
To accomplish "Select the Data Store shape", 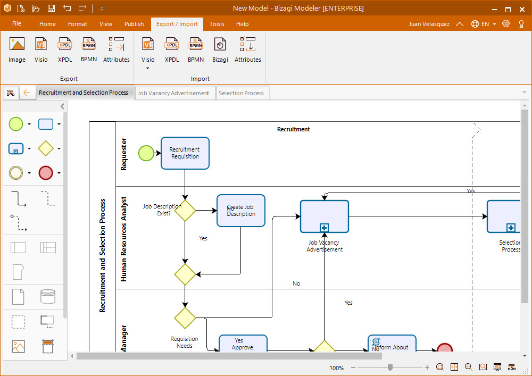I will pos(48,296).
